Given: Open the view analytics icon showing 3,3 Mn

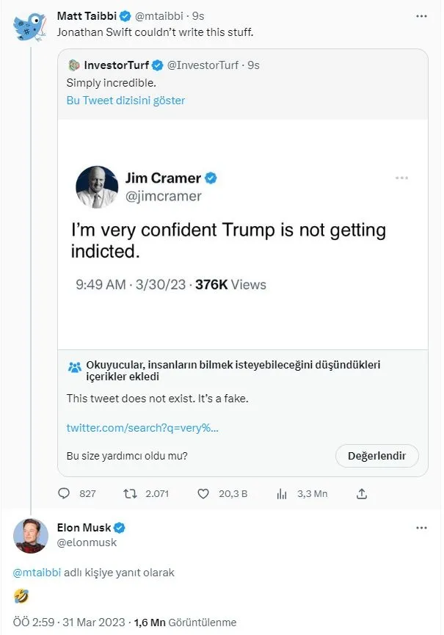Looking at the screenshot, I should [282, 494].
